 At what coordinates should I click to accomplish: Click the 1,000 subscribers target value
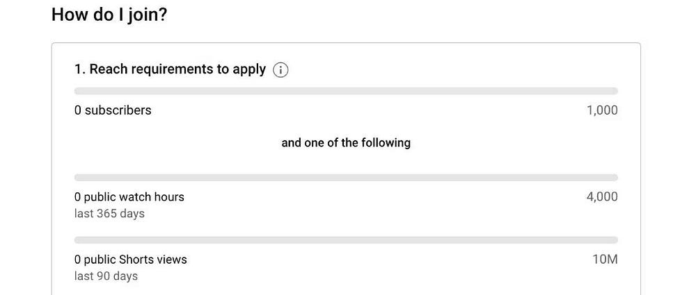[602, 110]
